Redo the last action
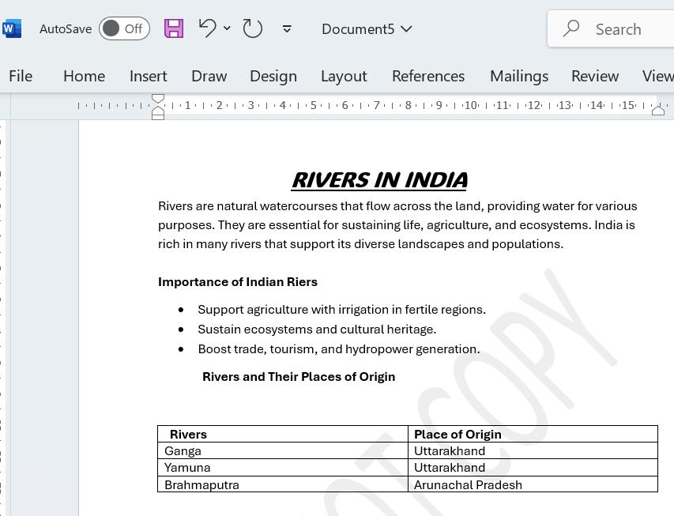The width and height of the screenshot is (674, 516). point(252,28)
